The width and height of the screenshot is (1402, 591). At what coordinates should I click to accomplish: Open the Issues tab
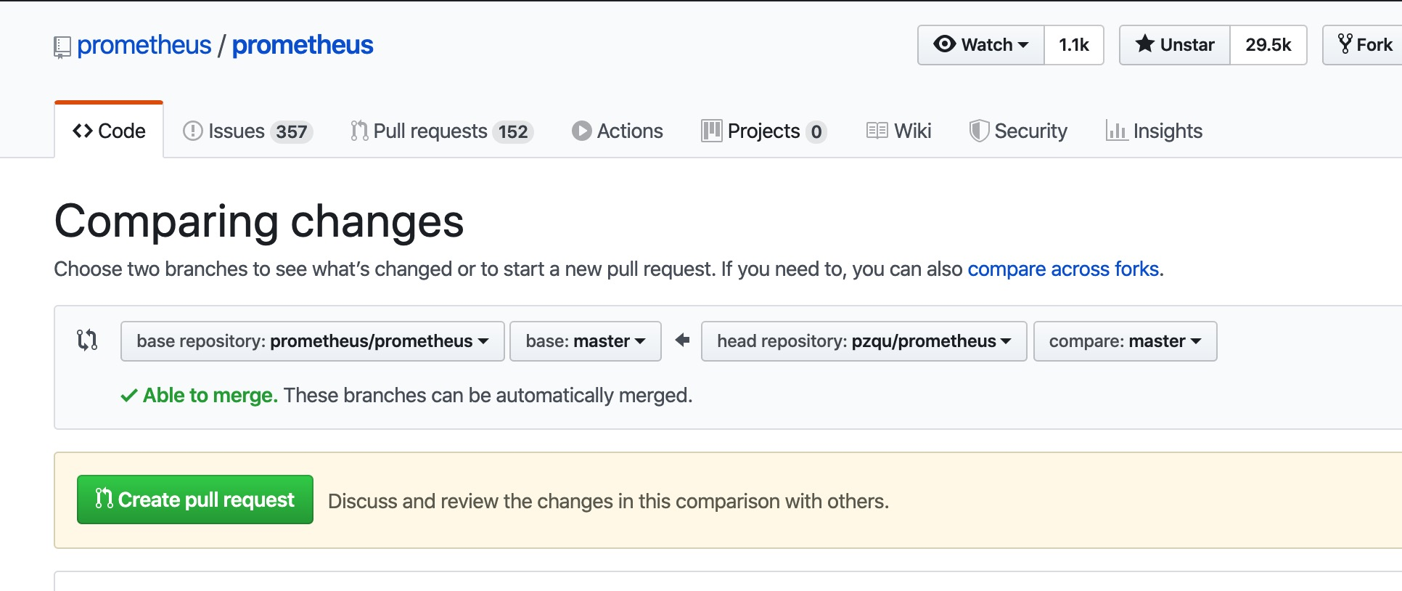(247, 131)
